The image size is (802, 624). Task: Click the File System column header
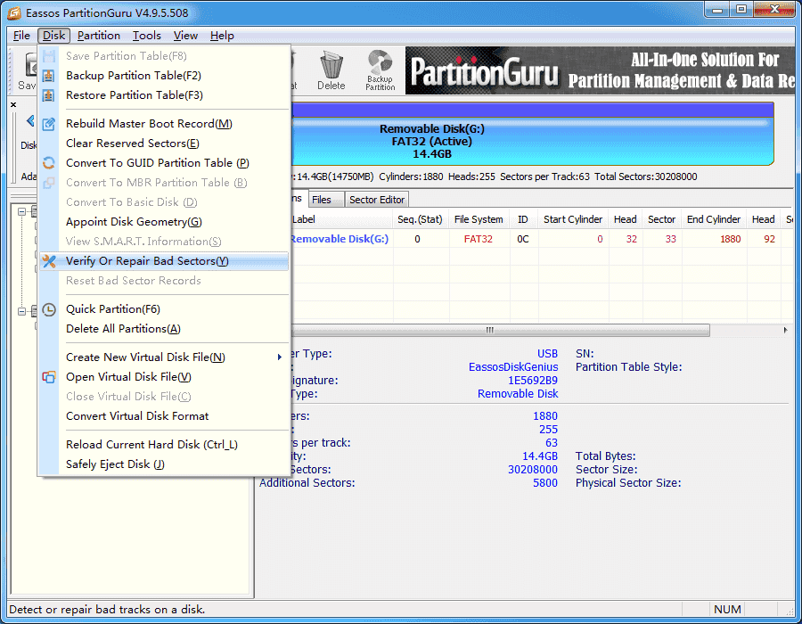(479, 219)
